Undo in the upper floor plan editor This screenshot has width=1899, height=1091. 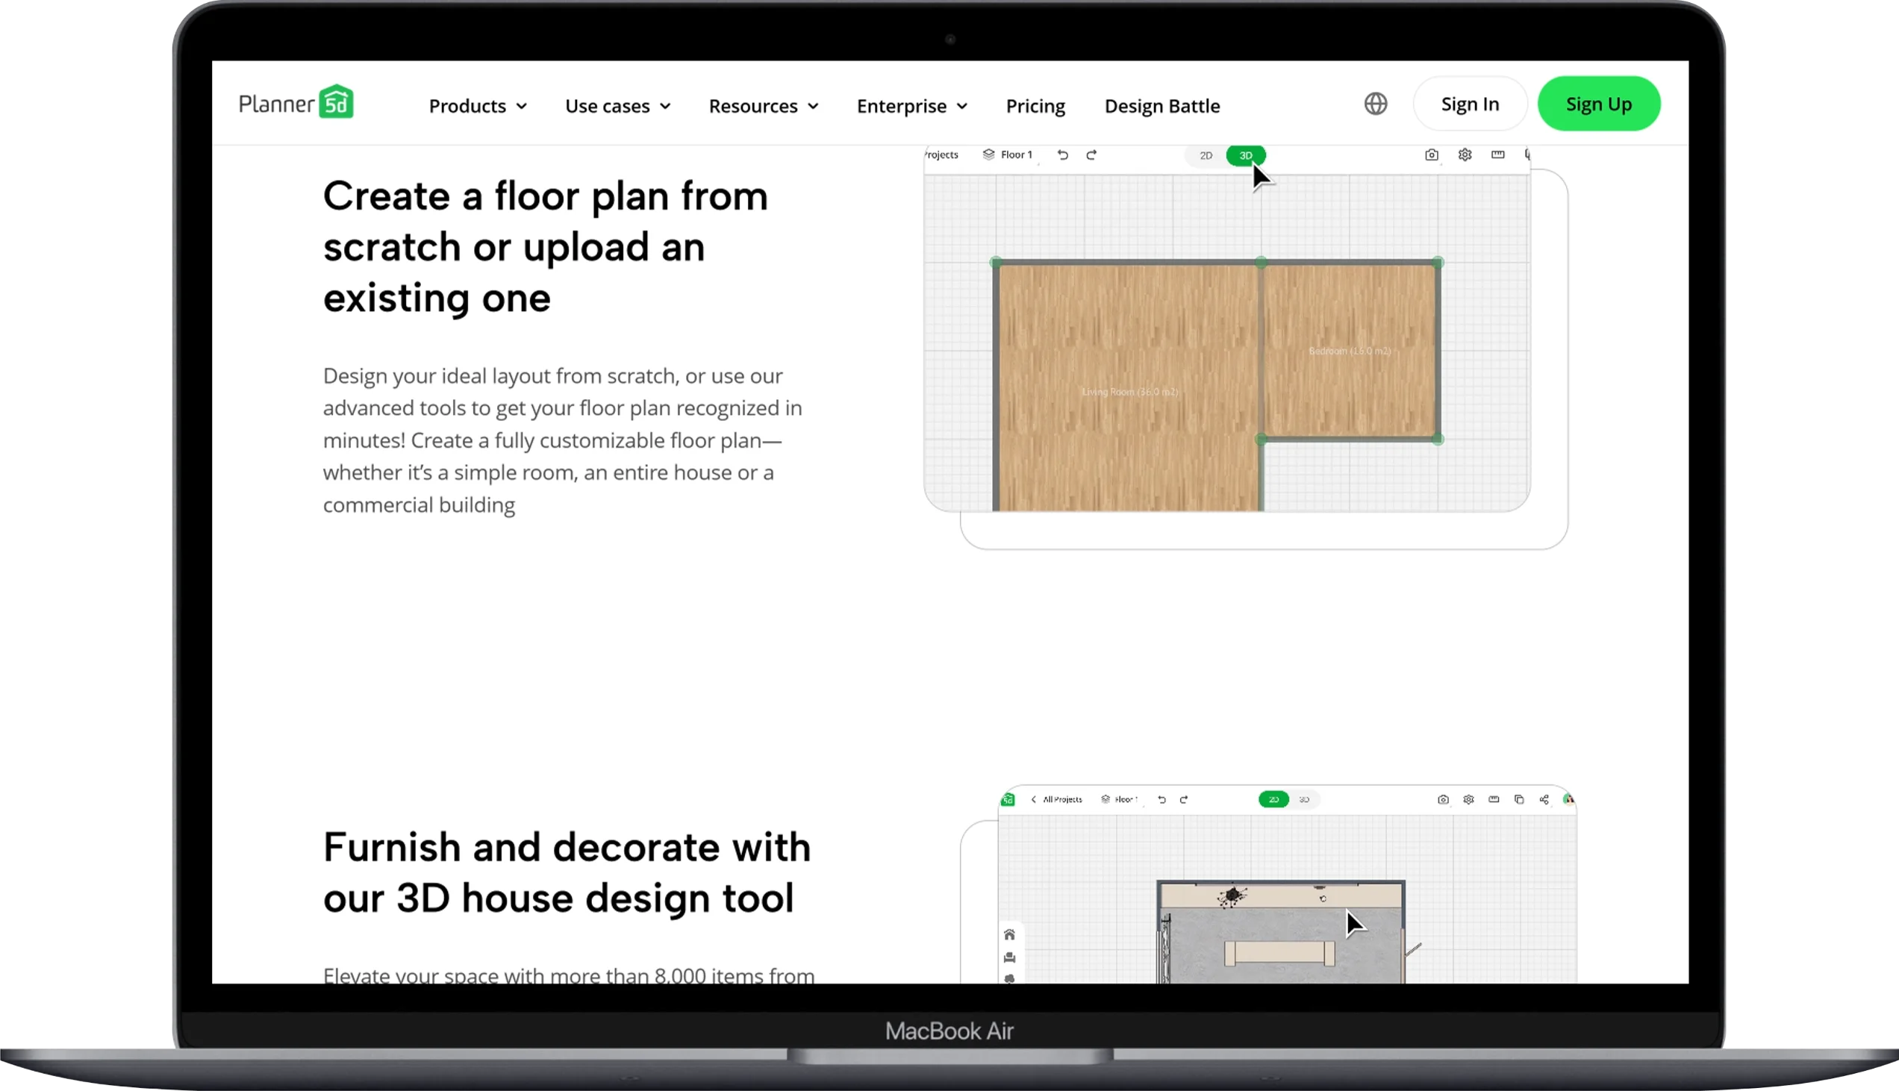point(1063,154)
